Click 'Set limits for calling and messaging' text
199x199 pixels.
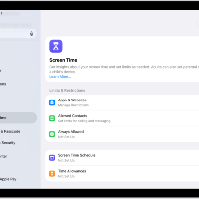tap(84, 121)
